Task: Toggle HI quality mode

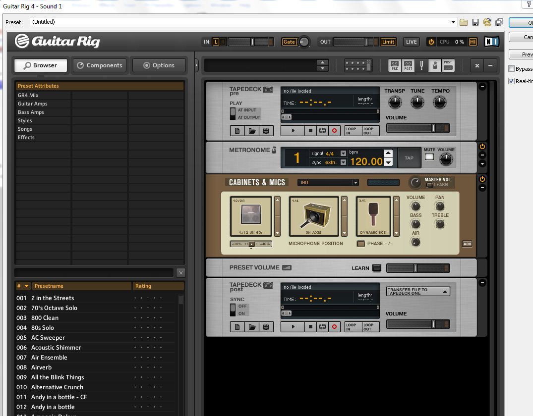Action: (x=473, y=42)
